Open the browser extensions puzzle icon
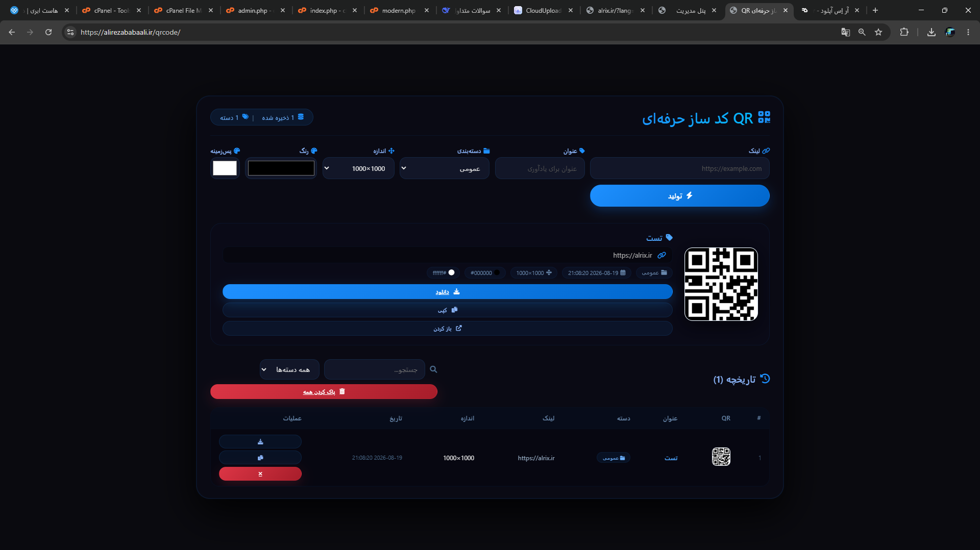Screen dimensions: 980x550 pyautogui.click(x=904, y=32)
